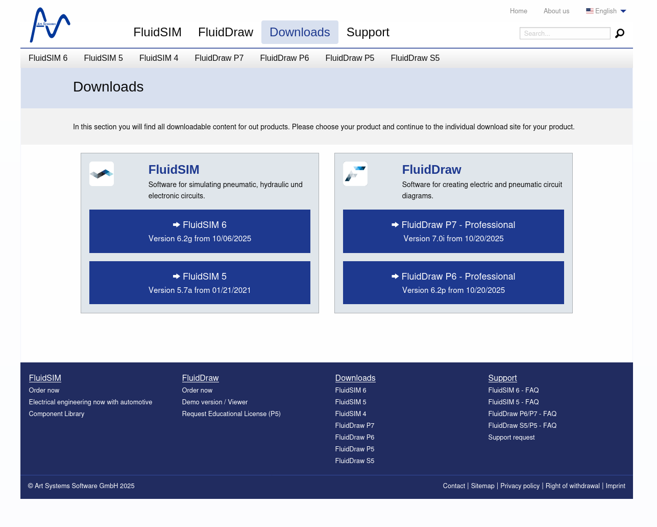Open the Downloads main menu tab

click(x=300, y=32)
